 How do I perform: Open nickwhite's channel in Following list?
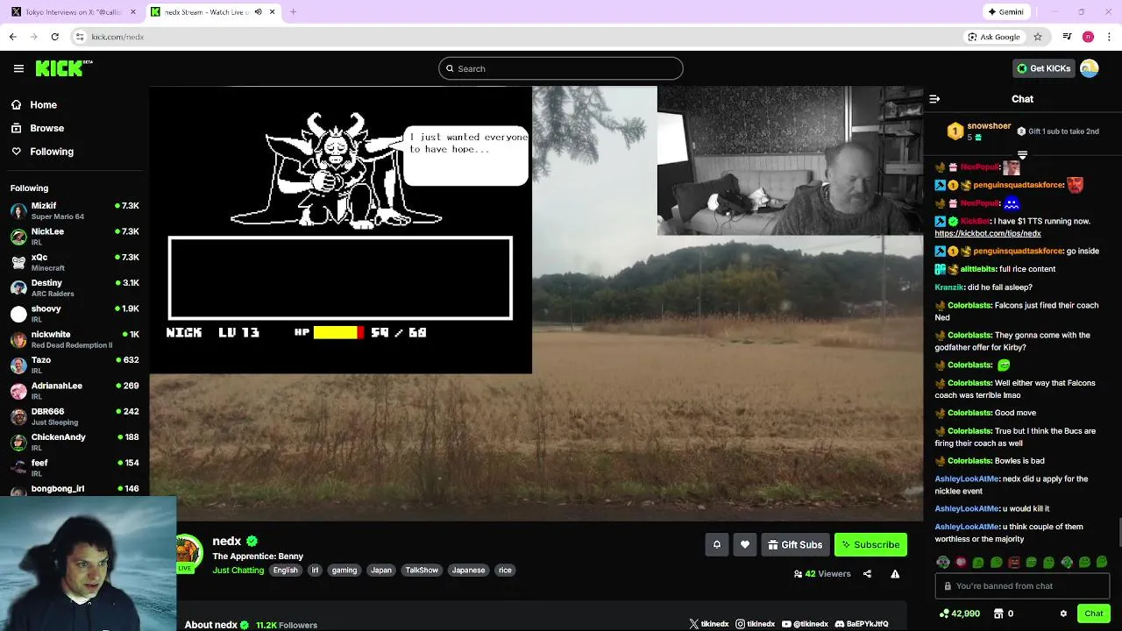click(x=75, y=339)
